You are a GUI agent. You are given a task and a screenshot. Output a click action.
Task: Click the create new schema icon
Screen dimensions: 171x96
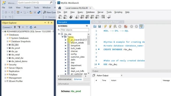coord(77,17)
